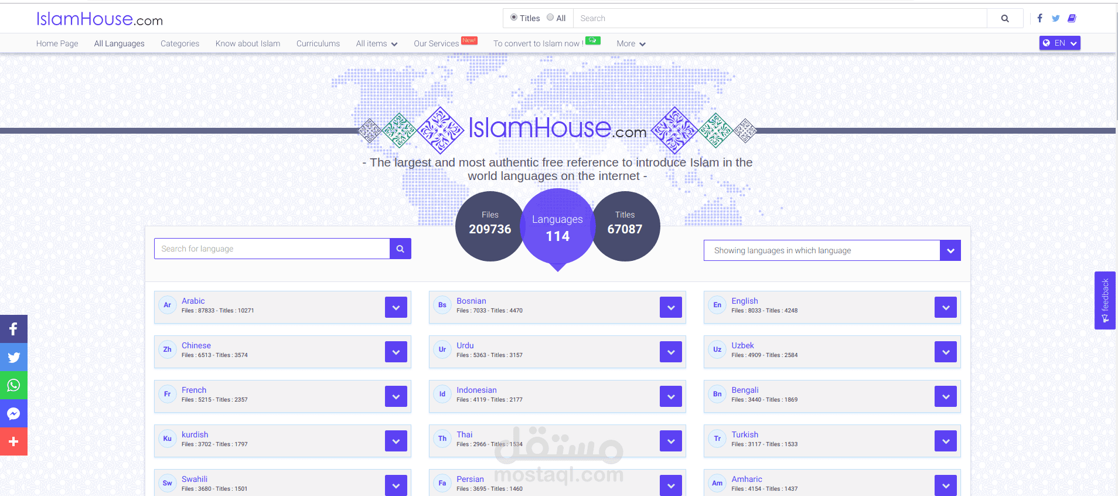Viewport: 1118px width, 496px height.
Task: Click To convert to Islam now link
Action: click(538, 43)
